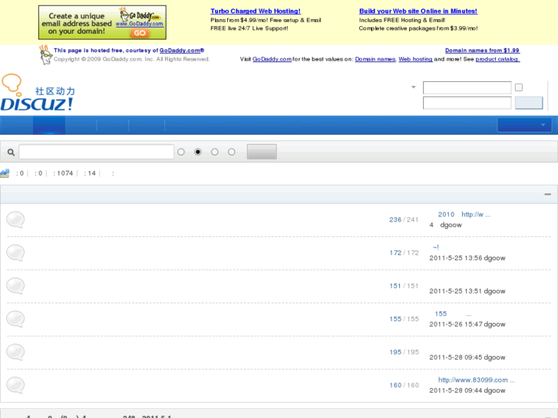558x418 pixels.
Task: Focus the forum search text box
Action: (x=96, y=152)
